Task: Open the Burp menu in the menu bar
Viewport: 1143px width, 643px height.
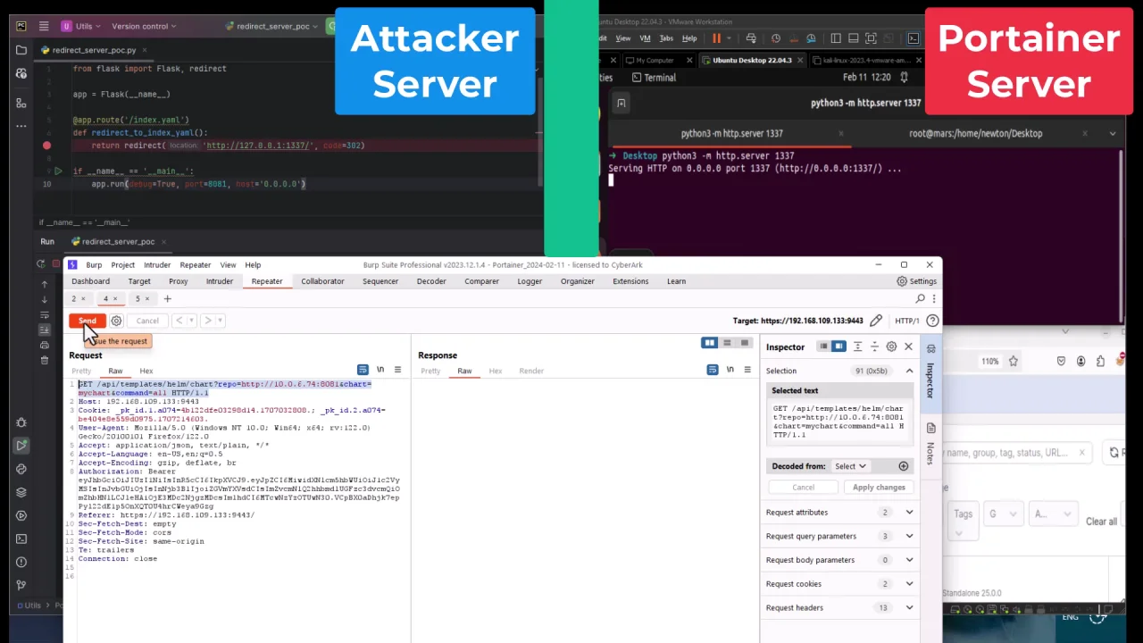Action: point(94,265)
